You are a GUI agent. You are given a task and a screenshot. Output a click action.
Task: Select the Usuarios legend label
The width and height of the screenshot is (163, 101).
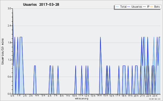click(137, 7)
